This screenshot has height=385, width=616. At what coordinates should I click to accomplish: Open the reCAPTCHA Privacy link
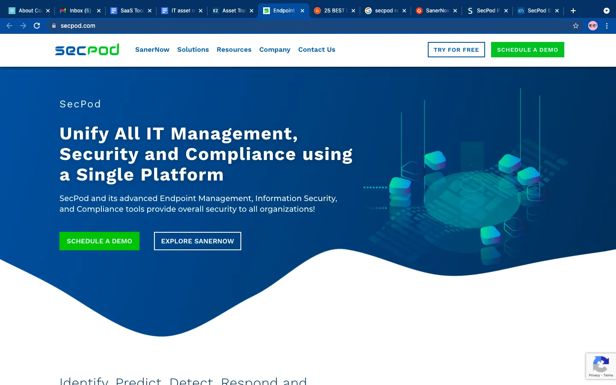point(594,375)
